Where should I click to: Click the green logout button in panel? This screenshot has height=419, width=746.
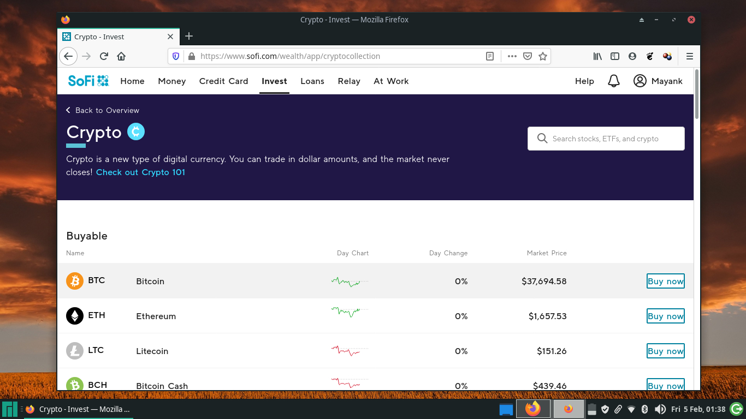click(x=736, y=409)
